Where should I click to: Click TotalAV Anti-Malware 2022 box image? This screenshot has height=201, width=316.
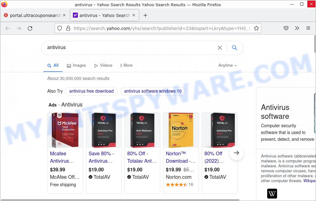(142, 130)
